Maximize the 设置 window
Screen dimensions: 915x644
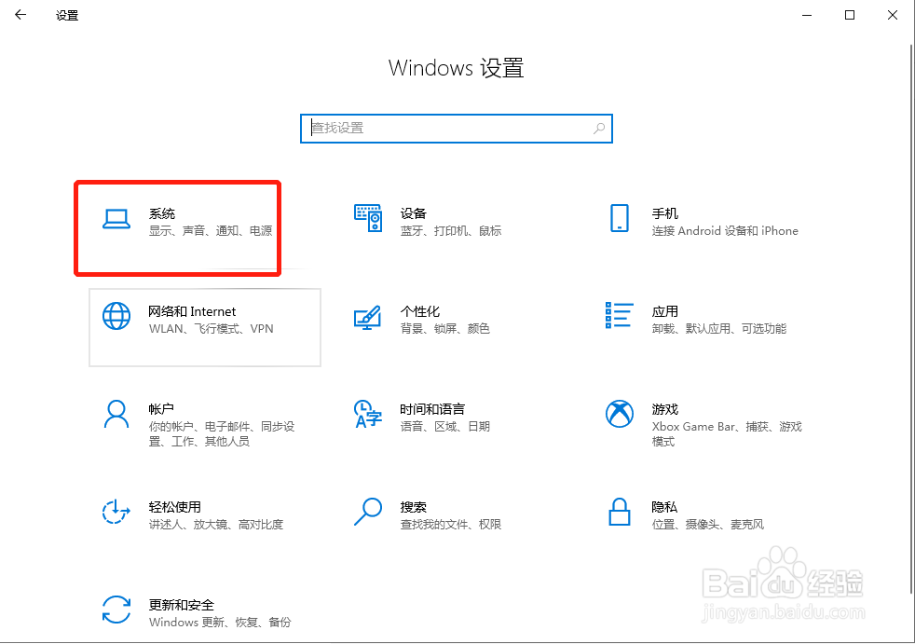click(850, 15)
